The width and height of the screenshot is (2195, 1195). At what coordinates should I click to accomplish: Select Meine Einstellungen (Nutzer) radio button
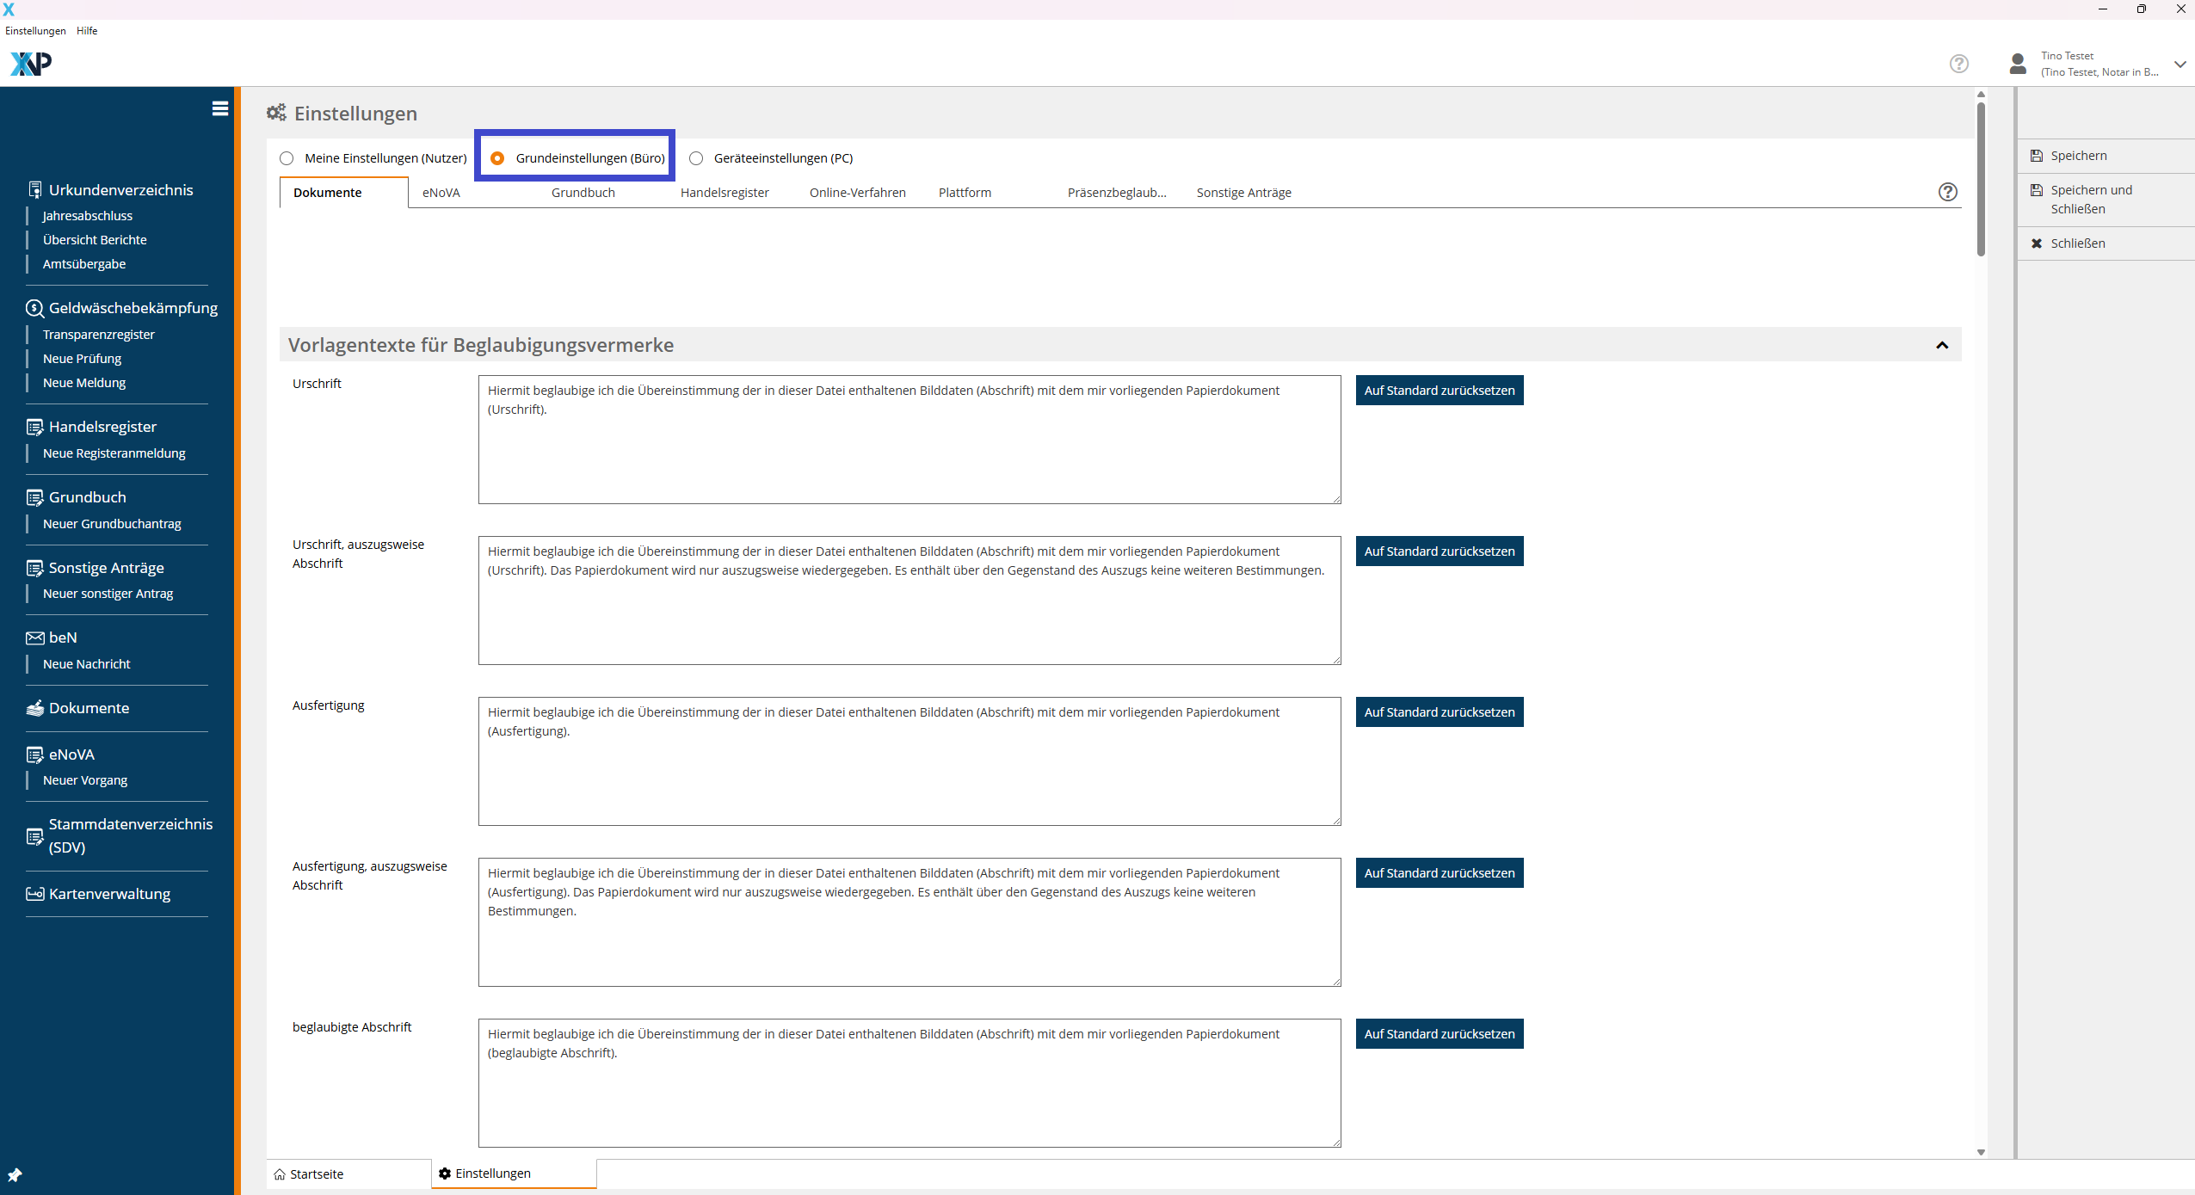click(287, 158)
